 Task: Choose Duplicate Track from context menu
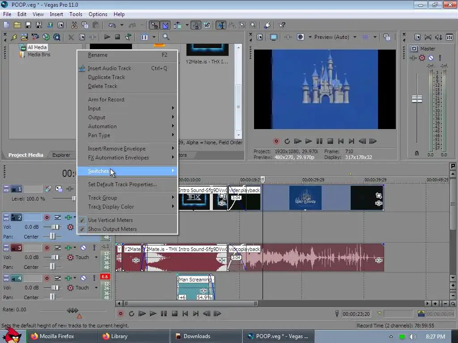(x=127, y=77)
